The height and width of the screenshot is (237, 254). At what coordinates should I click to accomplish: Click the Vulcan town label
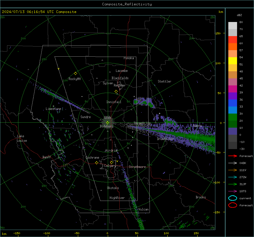coord(144,209)
